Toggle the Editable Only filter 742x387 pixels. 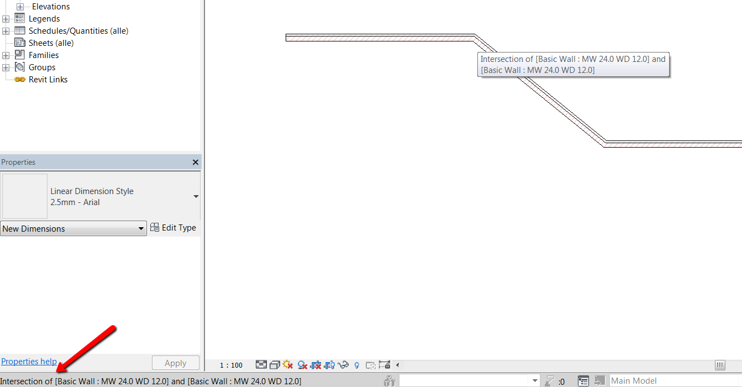(583, 380)
